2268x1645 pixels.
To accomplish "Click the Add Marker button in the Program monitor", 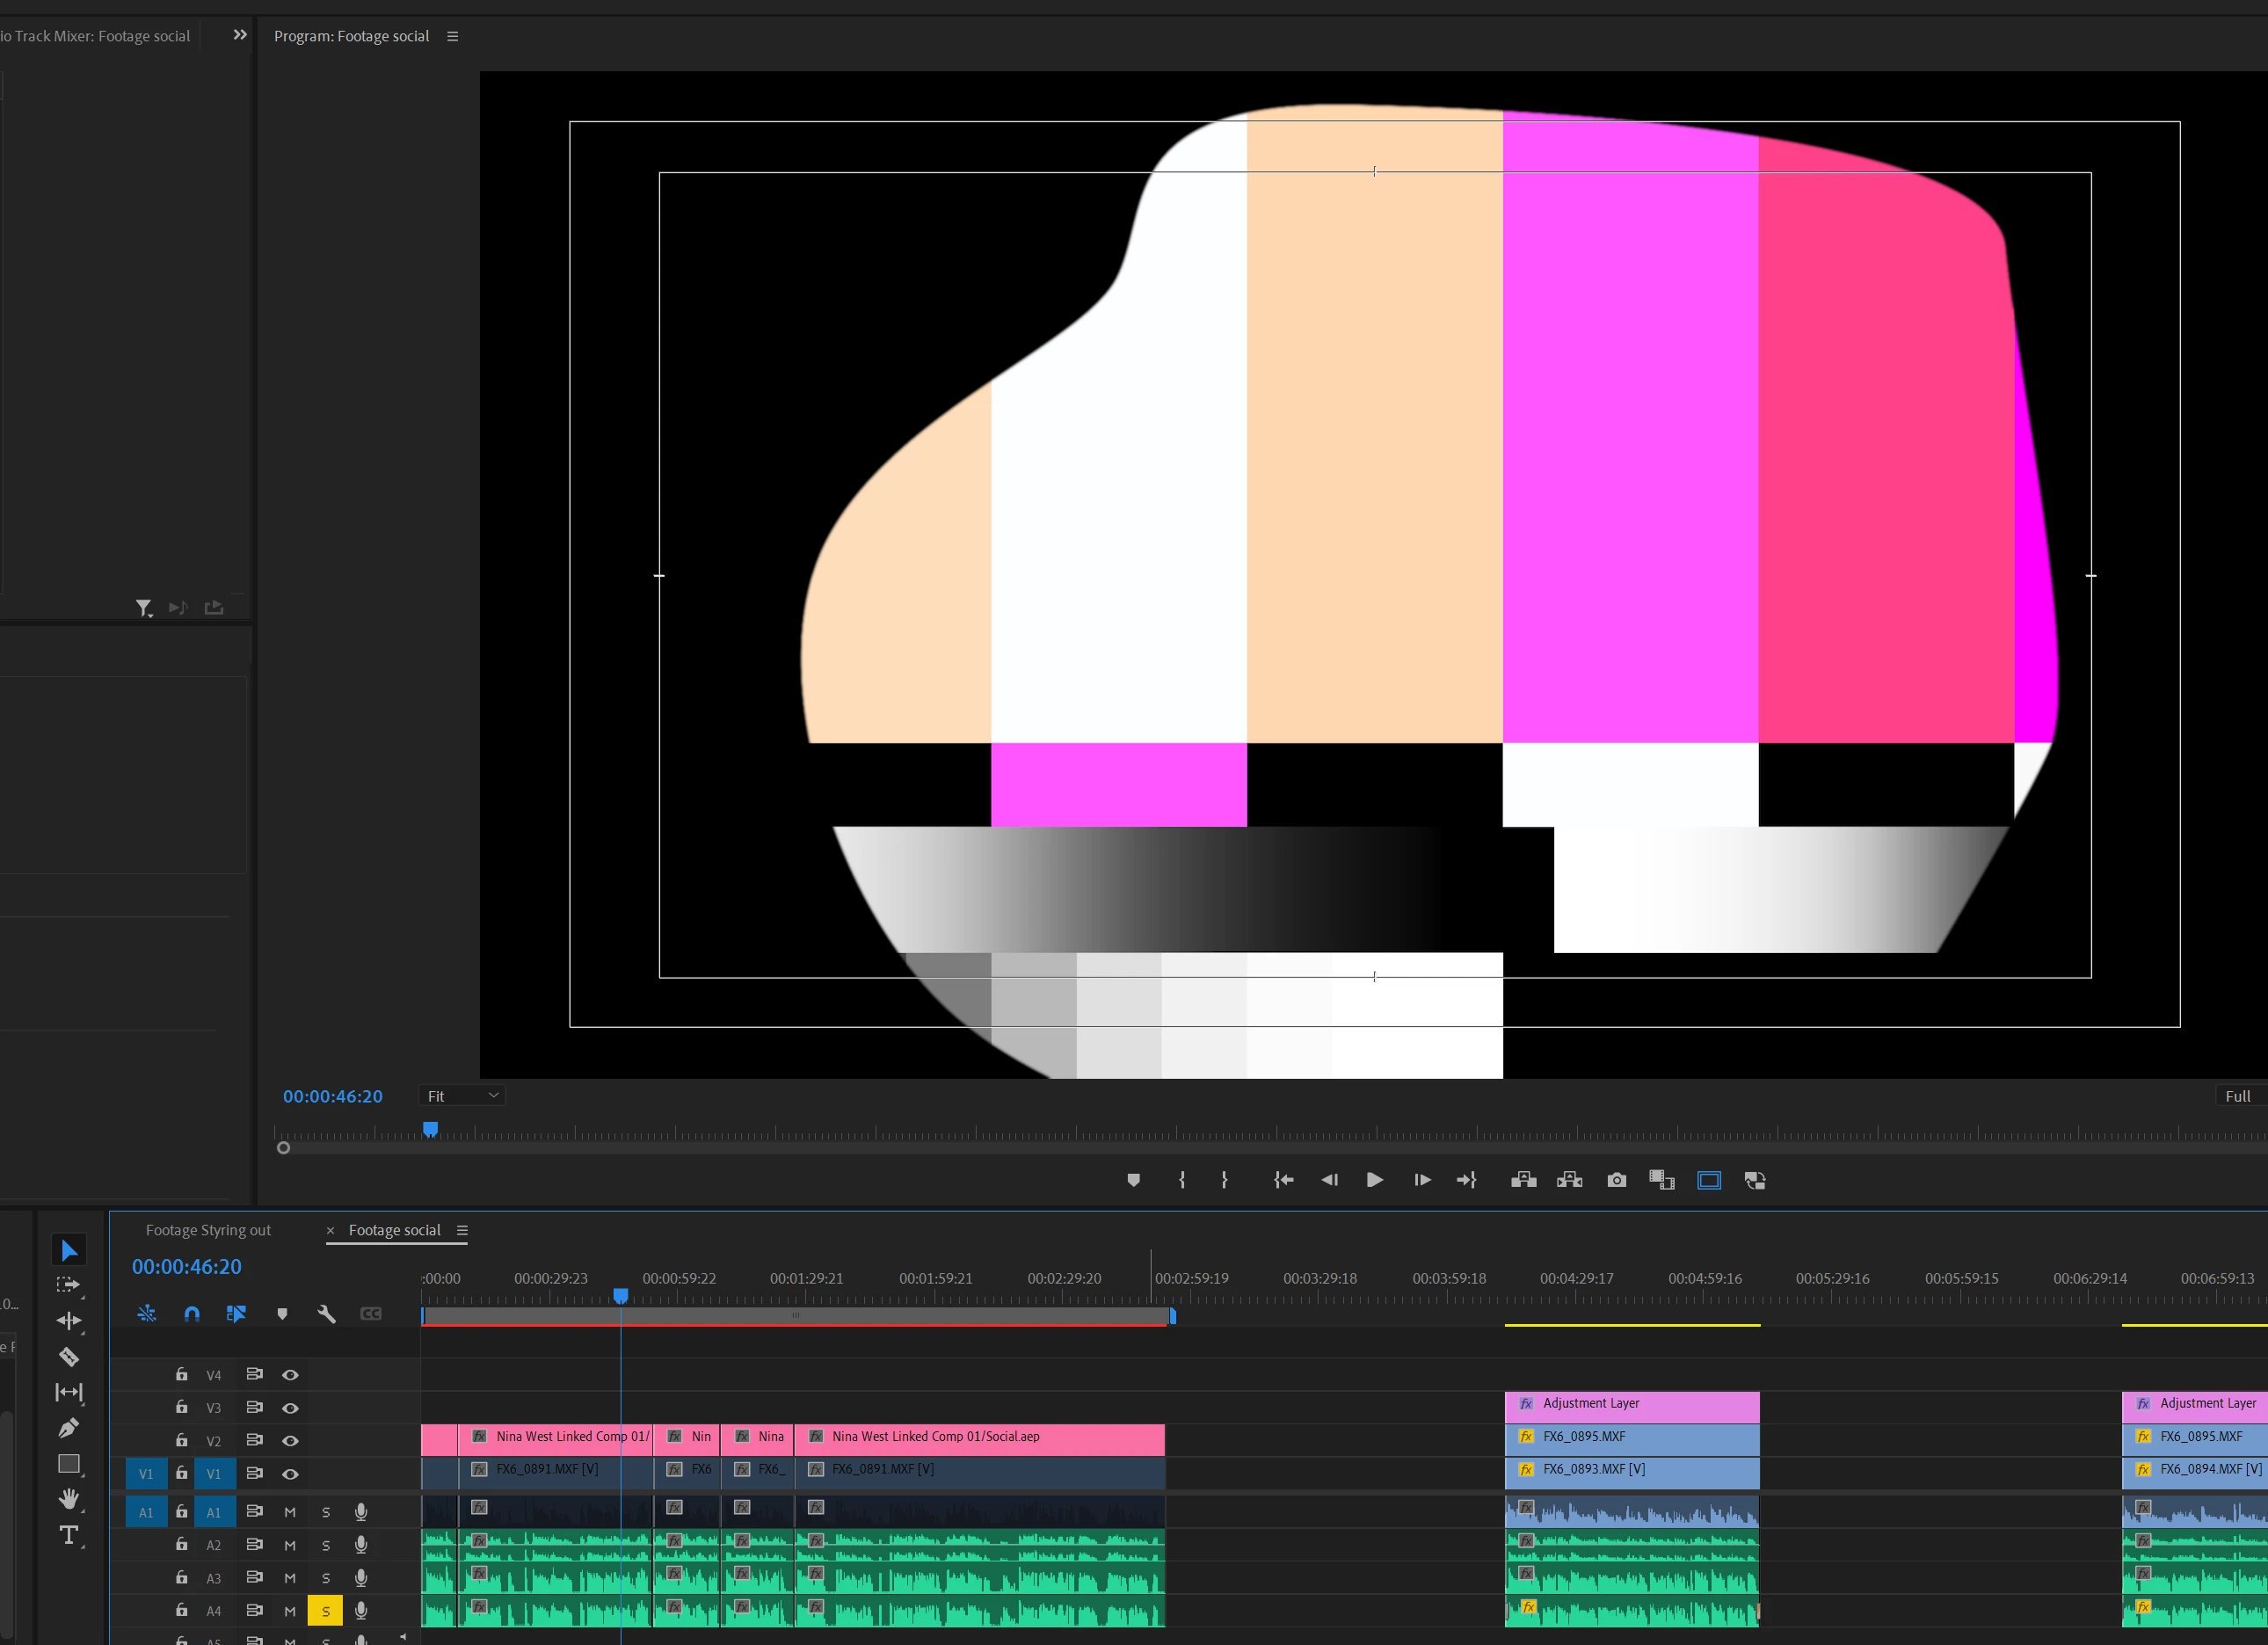I will 1133,1180.
